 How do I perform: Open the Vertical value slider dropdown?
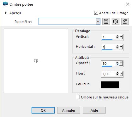pos(121,37)
